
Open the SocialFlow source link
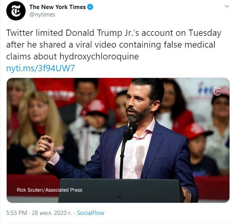coord(91,213)
